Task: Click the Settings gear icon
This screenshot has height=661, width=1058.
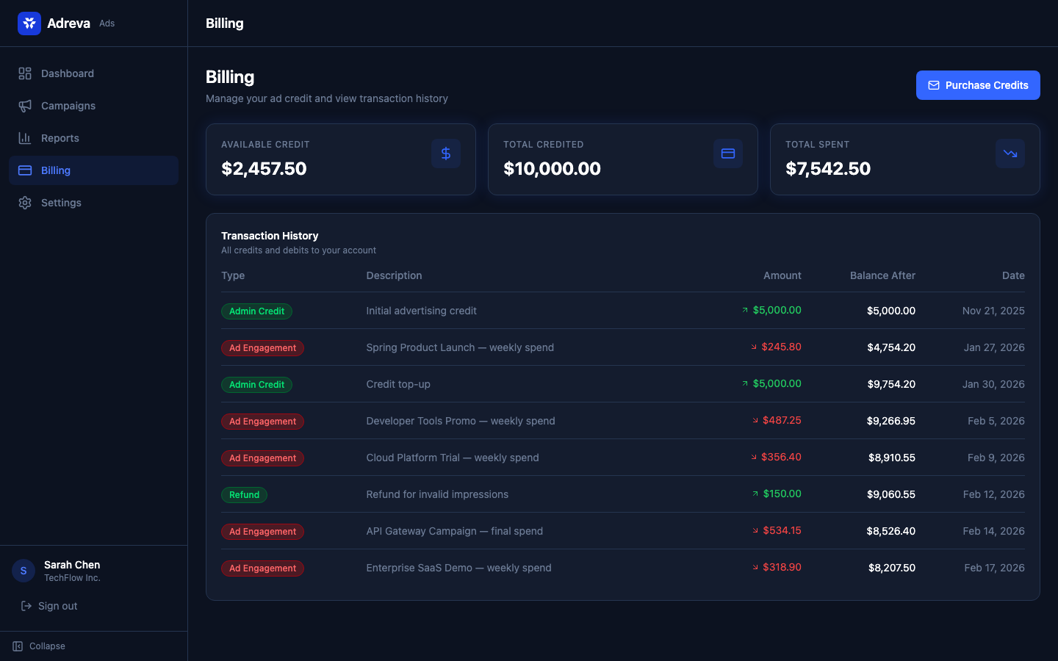Action: [x=25, y=203]
